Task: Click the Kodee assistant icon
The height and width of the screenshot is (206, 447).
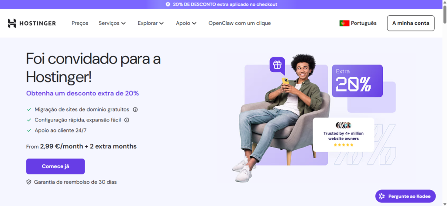Action: (382, 196)
